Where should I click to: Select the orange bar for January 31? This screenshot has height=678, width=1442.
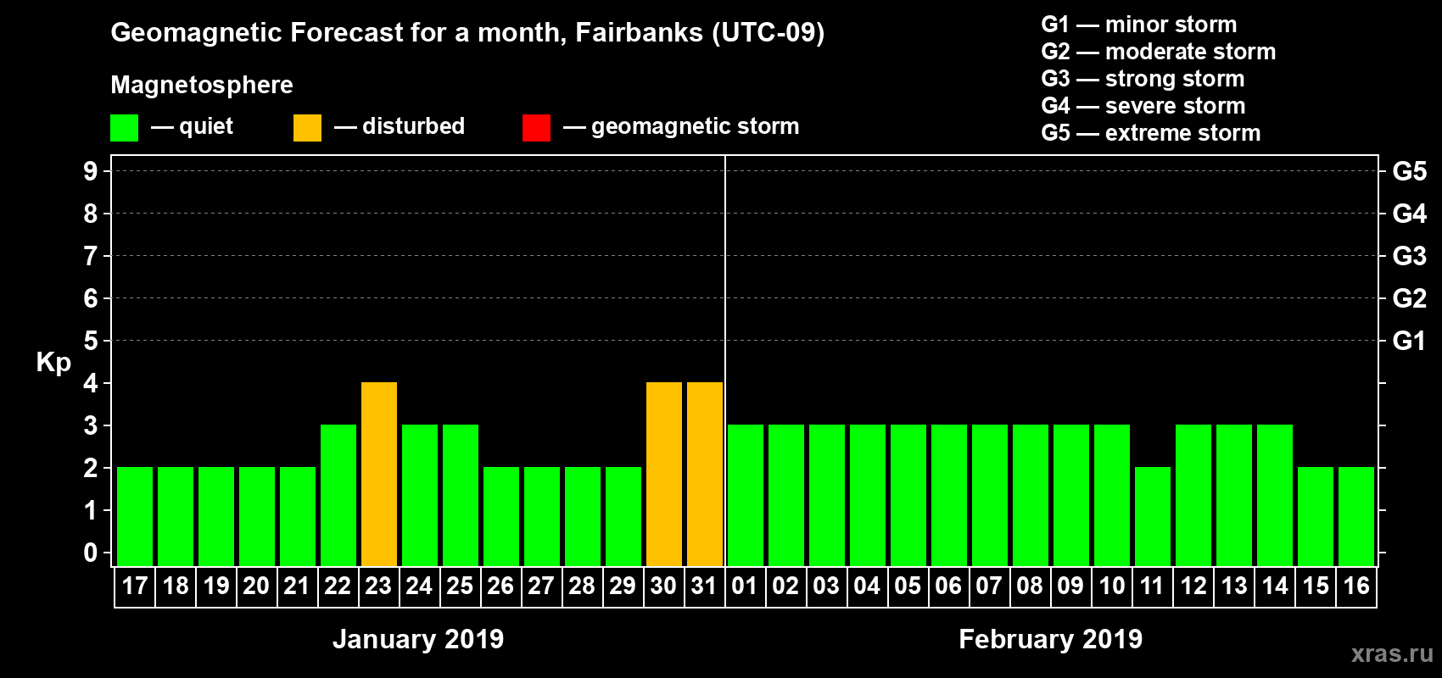click(x=705, y=474)
